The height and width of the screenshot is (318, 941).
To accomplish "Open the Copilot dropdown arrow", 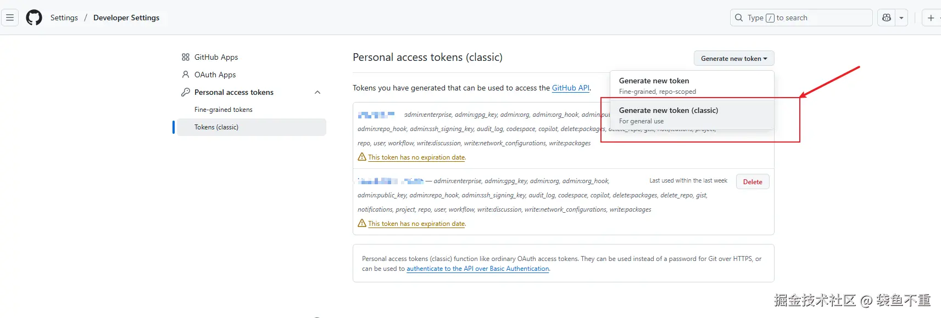I will [x=901, y=18].
